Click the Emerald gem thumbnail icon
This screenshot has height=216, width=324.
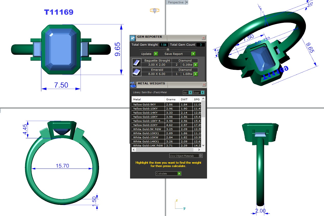tap(136, 72)
